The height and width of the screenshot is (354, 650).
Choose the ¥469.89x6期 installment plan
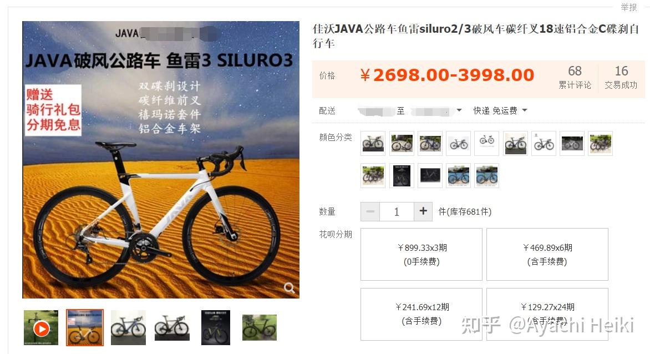[547, 255]
